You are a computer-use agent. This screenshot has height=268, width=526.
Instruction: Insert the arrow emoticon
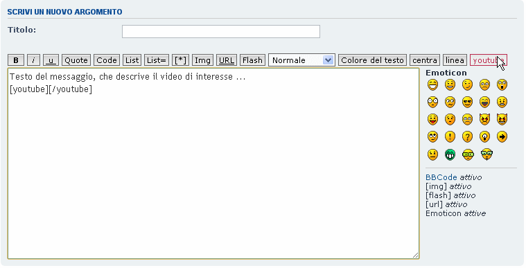(x=502, y=137)
